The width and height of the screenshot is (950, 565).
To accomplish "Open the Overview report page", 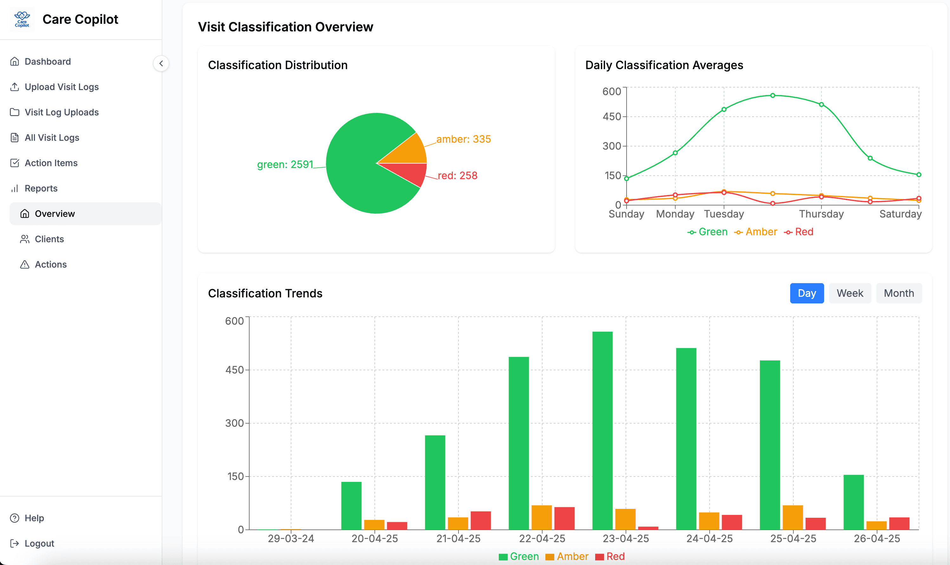I will click(x=55, y=214).
